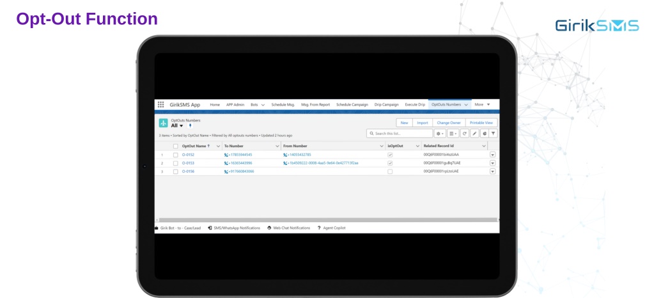
Task: Open row actions menu for O-0153
Action: click(x=493, y=163)
